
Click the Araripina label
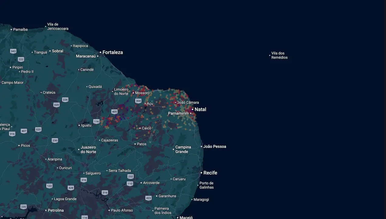[x=55, y=159]
